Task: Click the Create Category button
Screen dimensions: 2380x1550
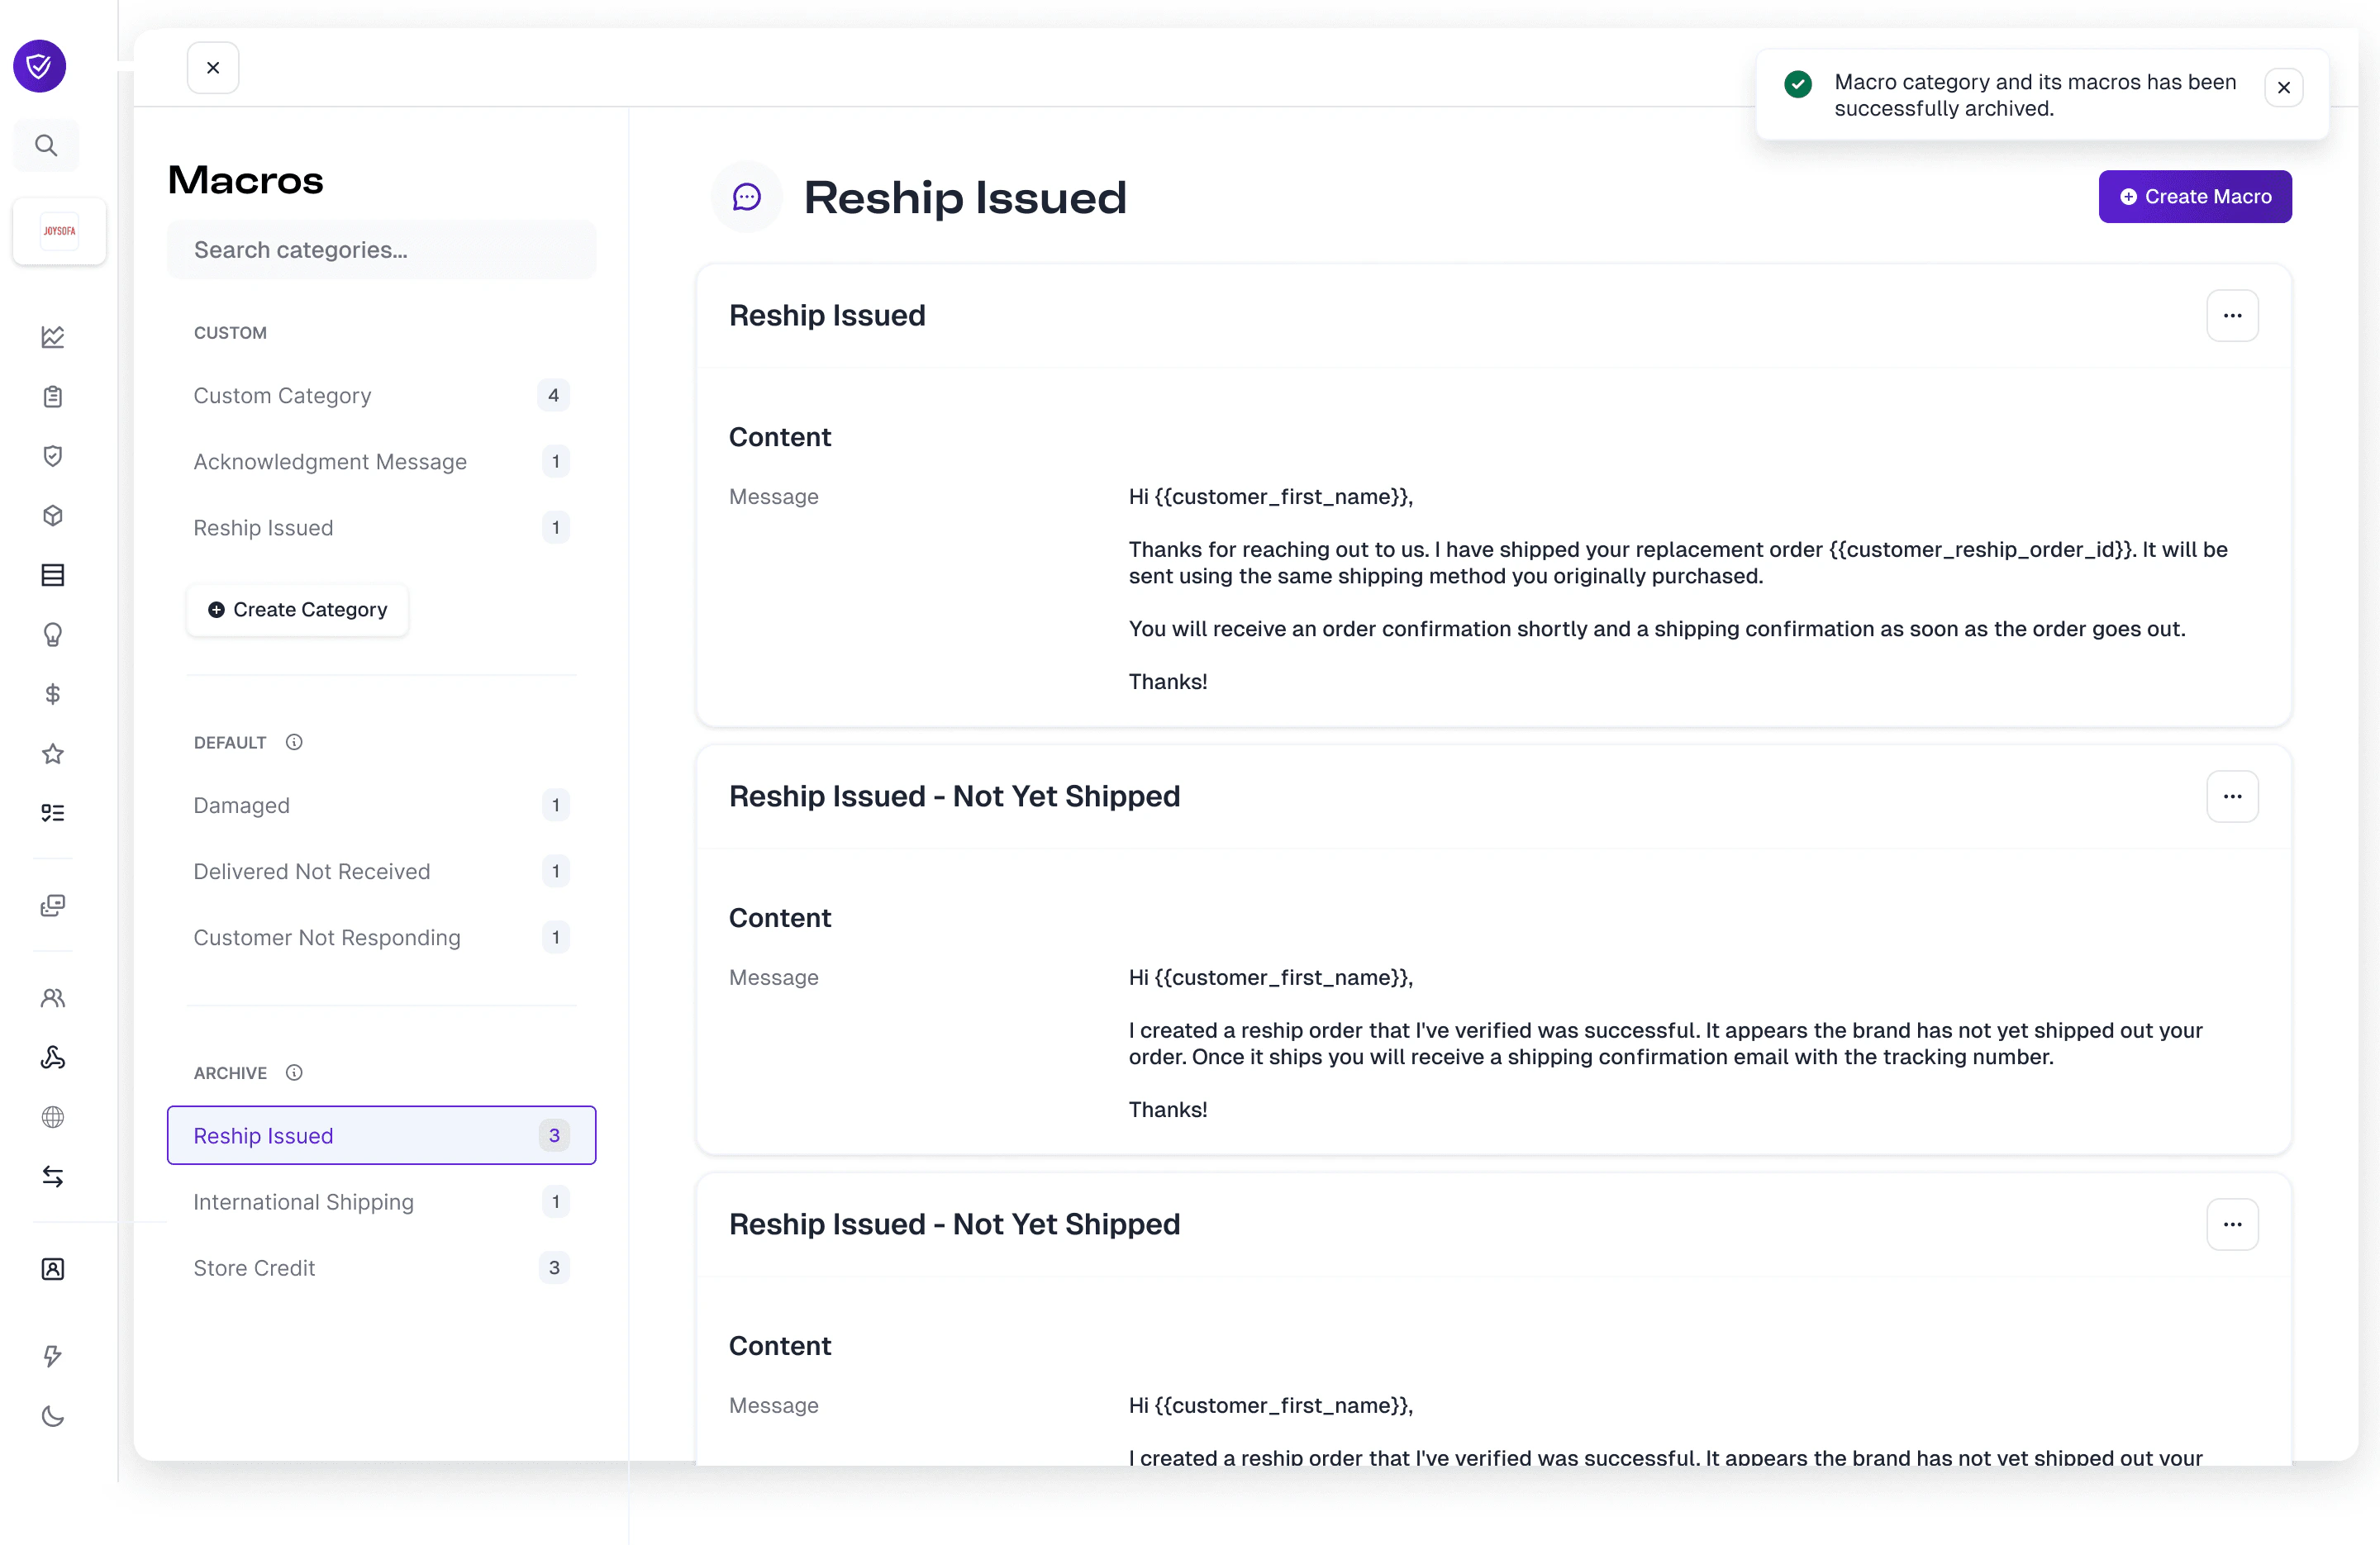Action: (x=298, y=610)
